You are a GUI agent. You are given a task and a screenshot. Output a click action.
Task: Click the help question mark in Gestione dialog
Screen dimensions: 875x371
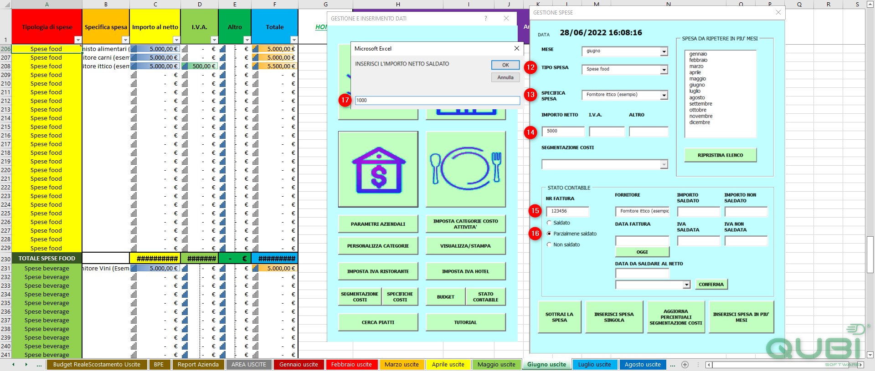click(485, 18)
